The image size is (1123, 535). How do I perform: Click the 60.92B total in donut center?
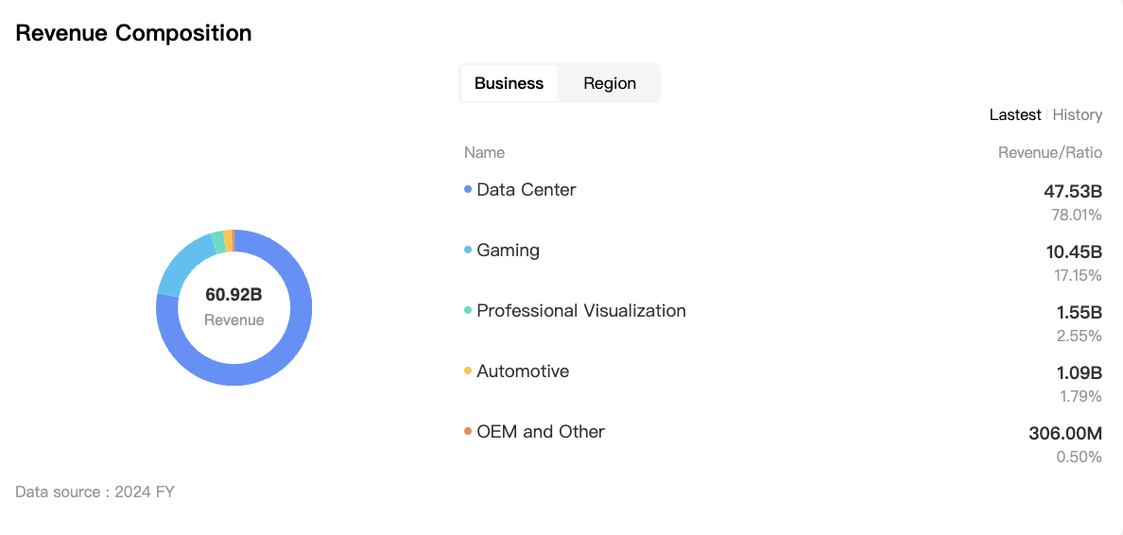click(x=233, y=295)
